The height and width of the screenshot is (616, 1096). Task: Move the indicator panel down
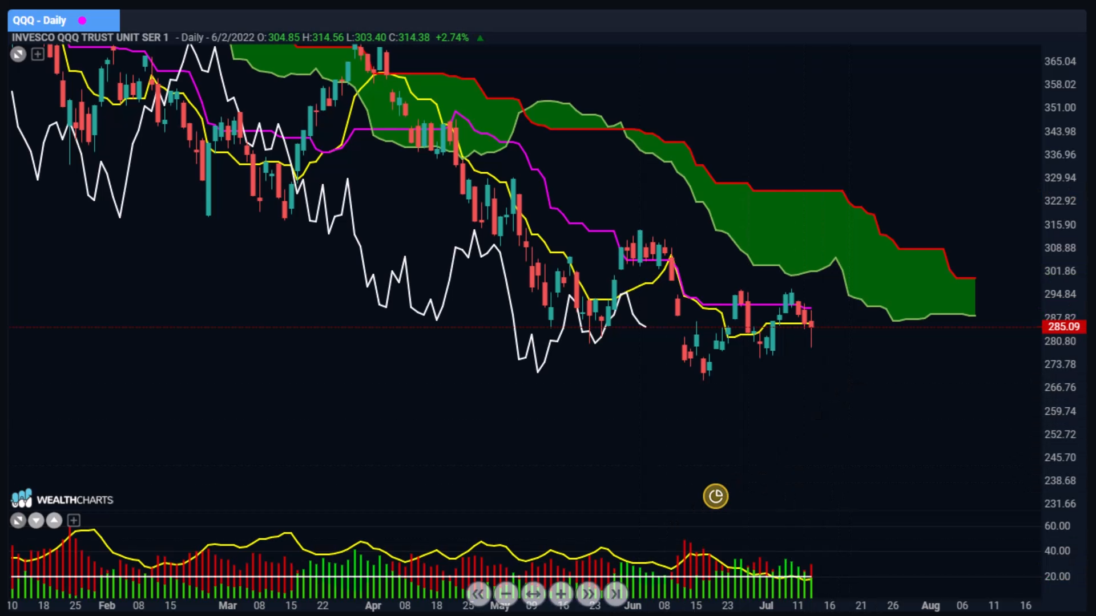pyautogui.click(x=36, y=520)
